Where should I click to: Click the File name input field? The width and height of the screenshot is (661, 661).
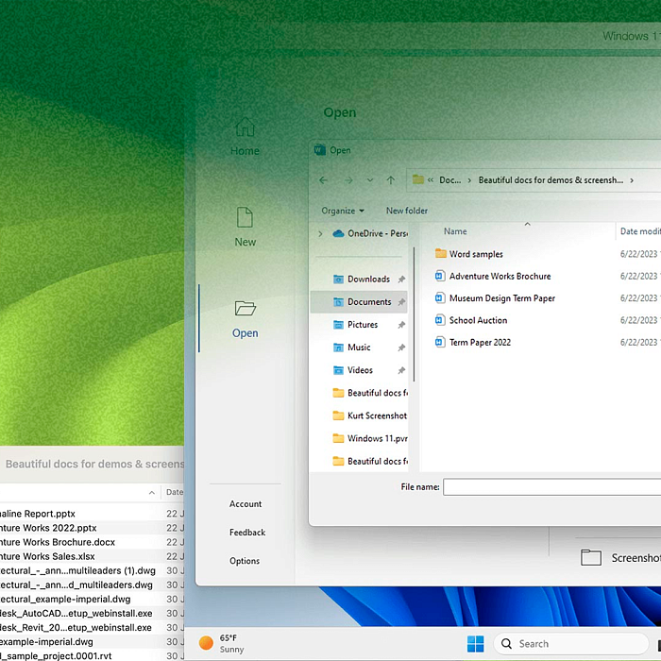coord(551,487)
